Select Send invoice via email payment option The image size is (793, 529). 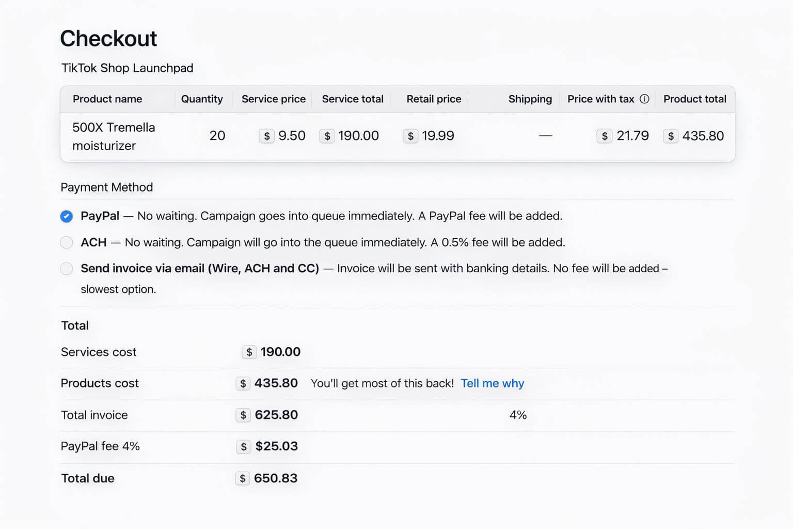[67, 269]
